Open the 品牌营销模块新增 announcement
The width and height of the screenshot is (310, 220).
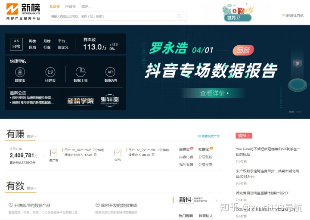coord(32,98)
